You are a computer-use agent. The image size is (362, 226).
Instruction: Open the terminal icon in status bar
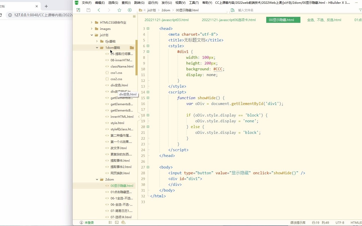117,222
